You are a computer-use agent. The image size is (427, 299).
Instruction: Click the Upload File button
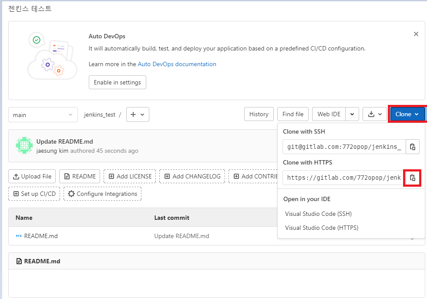pyautogui.click(x=32, y=176)
